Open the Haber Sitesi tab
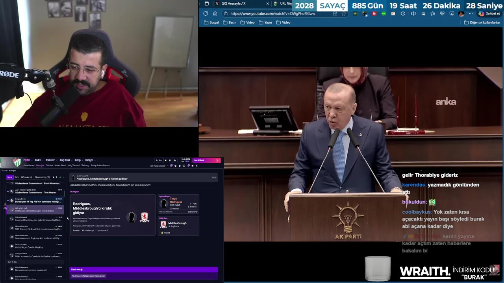Image resolution: width=504 pixels, height=283 pixels. (60, 165)
